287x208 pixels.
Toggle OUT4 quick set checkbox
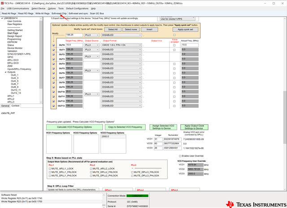click(x=54, y=64)
